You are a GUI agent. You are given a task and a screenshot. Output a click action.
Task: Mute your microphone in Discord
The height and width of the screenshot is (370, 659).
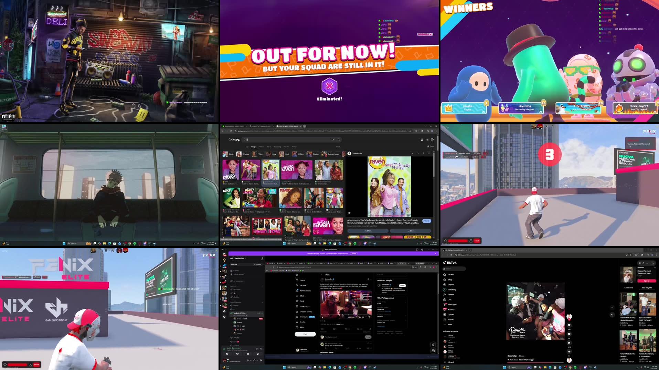pyautogui.click(x=248, y=360)
